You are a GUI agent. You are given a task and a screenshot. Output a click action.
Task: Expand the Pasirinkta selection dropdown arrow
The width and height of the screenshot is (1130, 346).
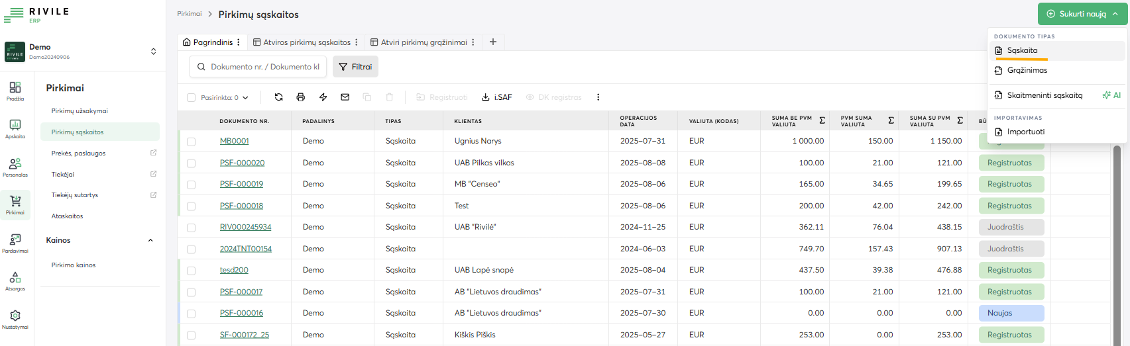click(245, 98)
